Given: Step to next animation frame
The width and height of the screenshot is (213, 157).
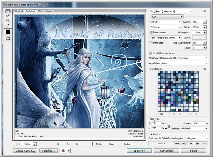Looking at the screenshot, I should pyautogui.click(x=197, y=143).
